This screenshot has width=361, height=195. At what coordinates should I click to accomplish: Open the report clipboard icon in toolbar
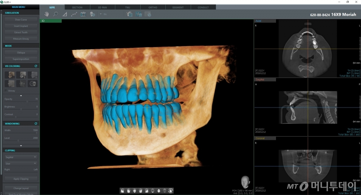pyautogui.click(x=129, y=14)
